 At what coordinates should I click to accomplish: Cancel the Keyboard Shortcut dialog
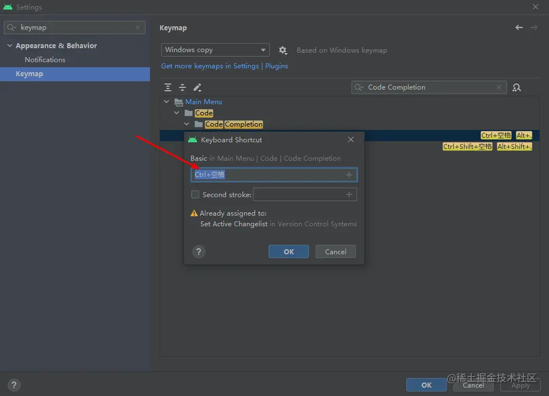[335, 251]
